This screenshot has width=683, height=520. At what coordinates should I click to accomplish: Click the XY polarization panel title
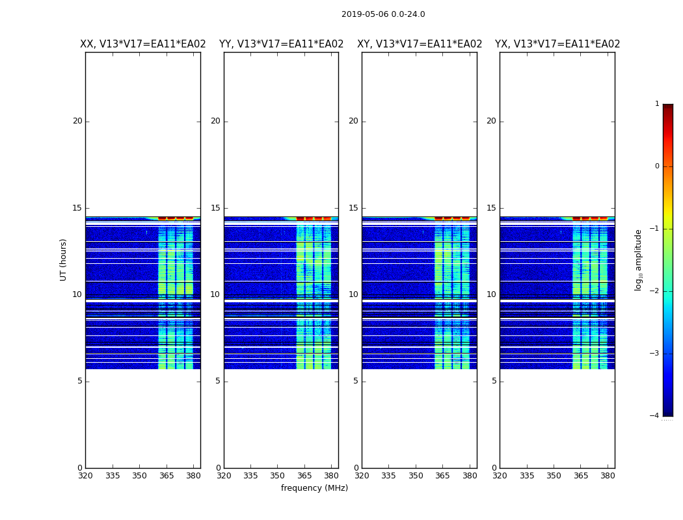point(420,44)
